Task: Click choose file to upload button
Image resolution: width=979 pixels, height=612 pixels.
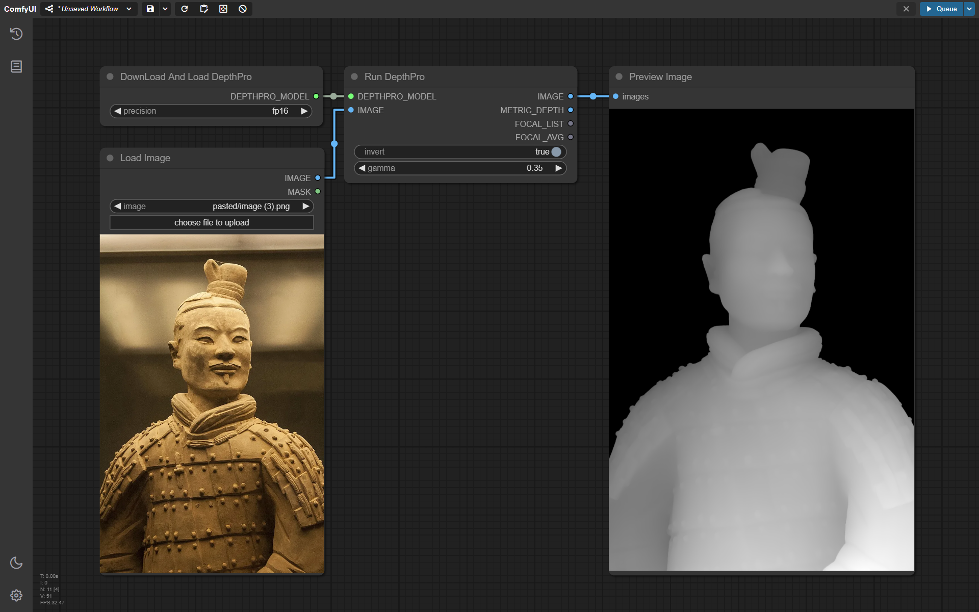Action: pyautogui.click(x=212, y=222)
